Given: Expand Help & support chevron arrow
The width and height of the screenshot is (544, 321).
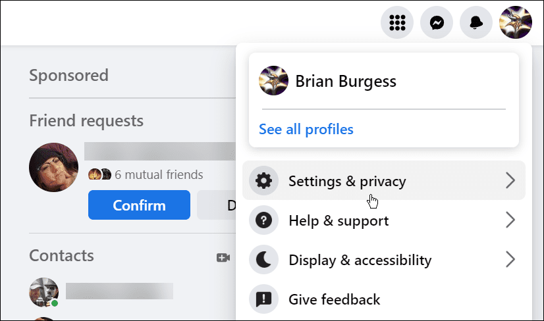Looking at the screenshot, I should click(510, 220).
